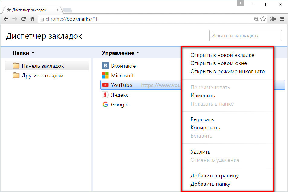Select the Другие закладки folder

coord(47,76)
